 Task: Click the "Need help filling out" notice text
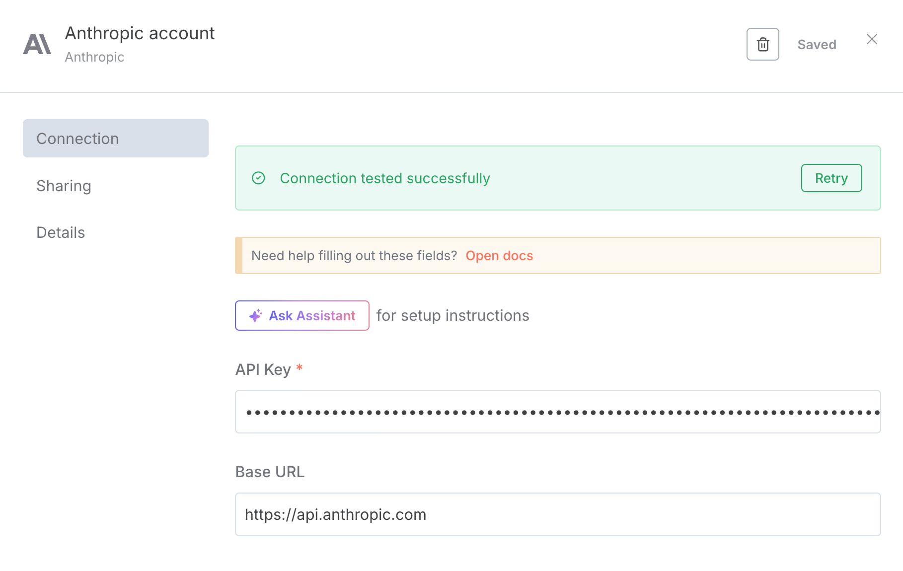(x=354, y=256)
